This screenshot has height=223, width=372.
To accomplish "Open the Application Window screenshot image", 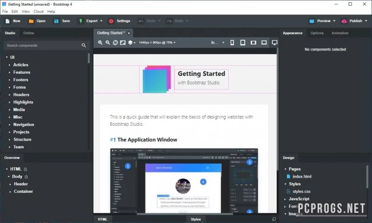I will pyautogui.click(x=184, y=181).
